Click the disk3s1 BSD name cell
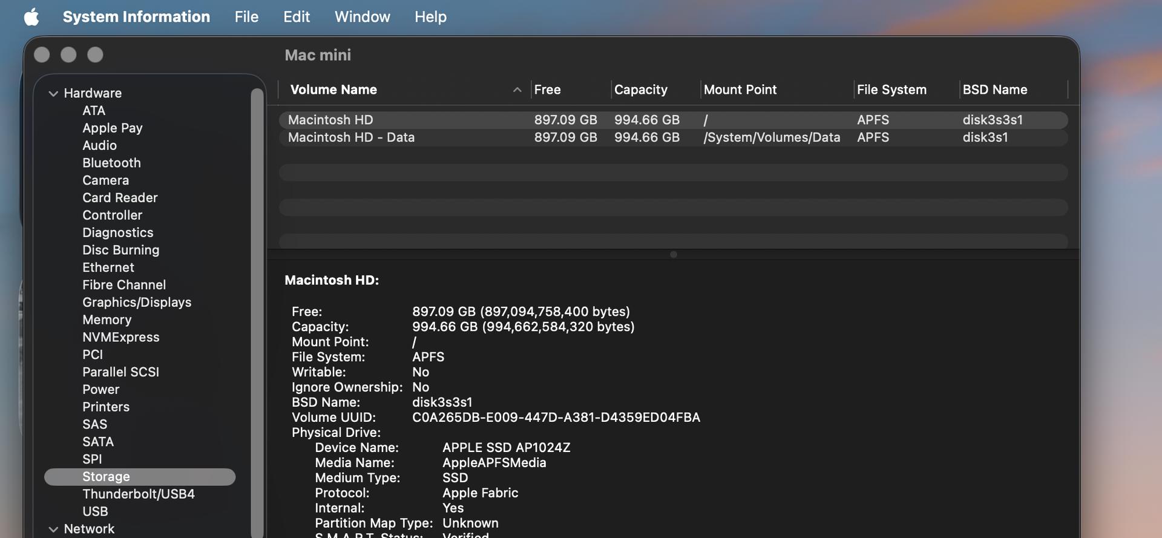The image size is (1162, 538). click(985, 137)
